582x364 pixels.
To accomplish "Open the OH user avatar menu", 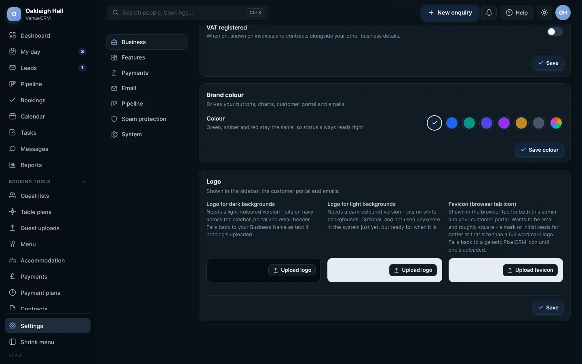I will (563, 13).
